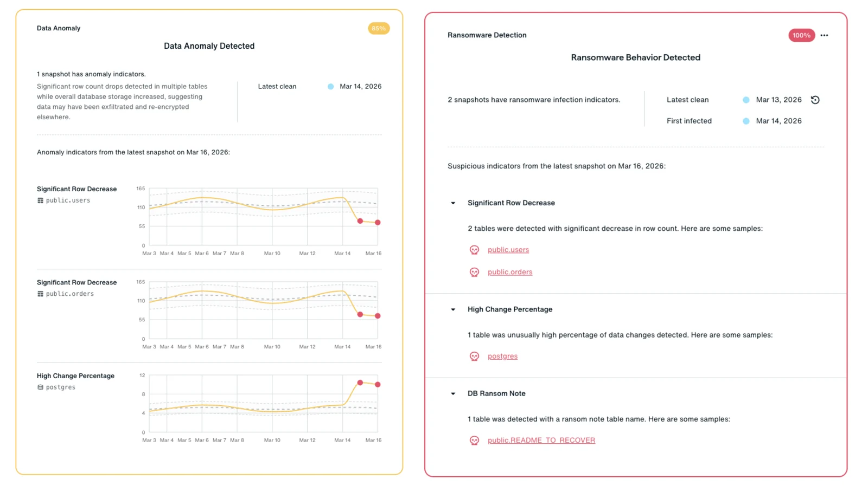Click the "Ransomware Behavior Detected" heading
The width and height of the screenshot is (868, 486).
(635, 57)
